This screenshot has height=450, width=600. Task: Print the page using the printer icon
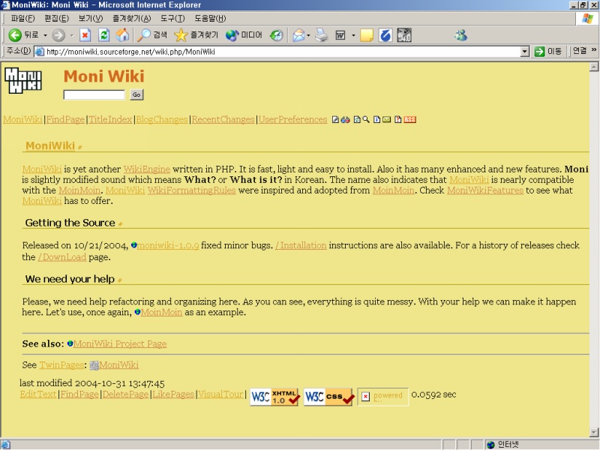(322, 35)
